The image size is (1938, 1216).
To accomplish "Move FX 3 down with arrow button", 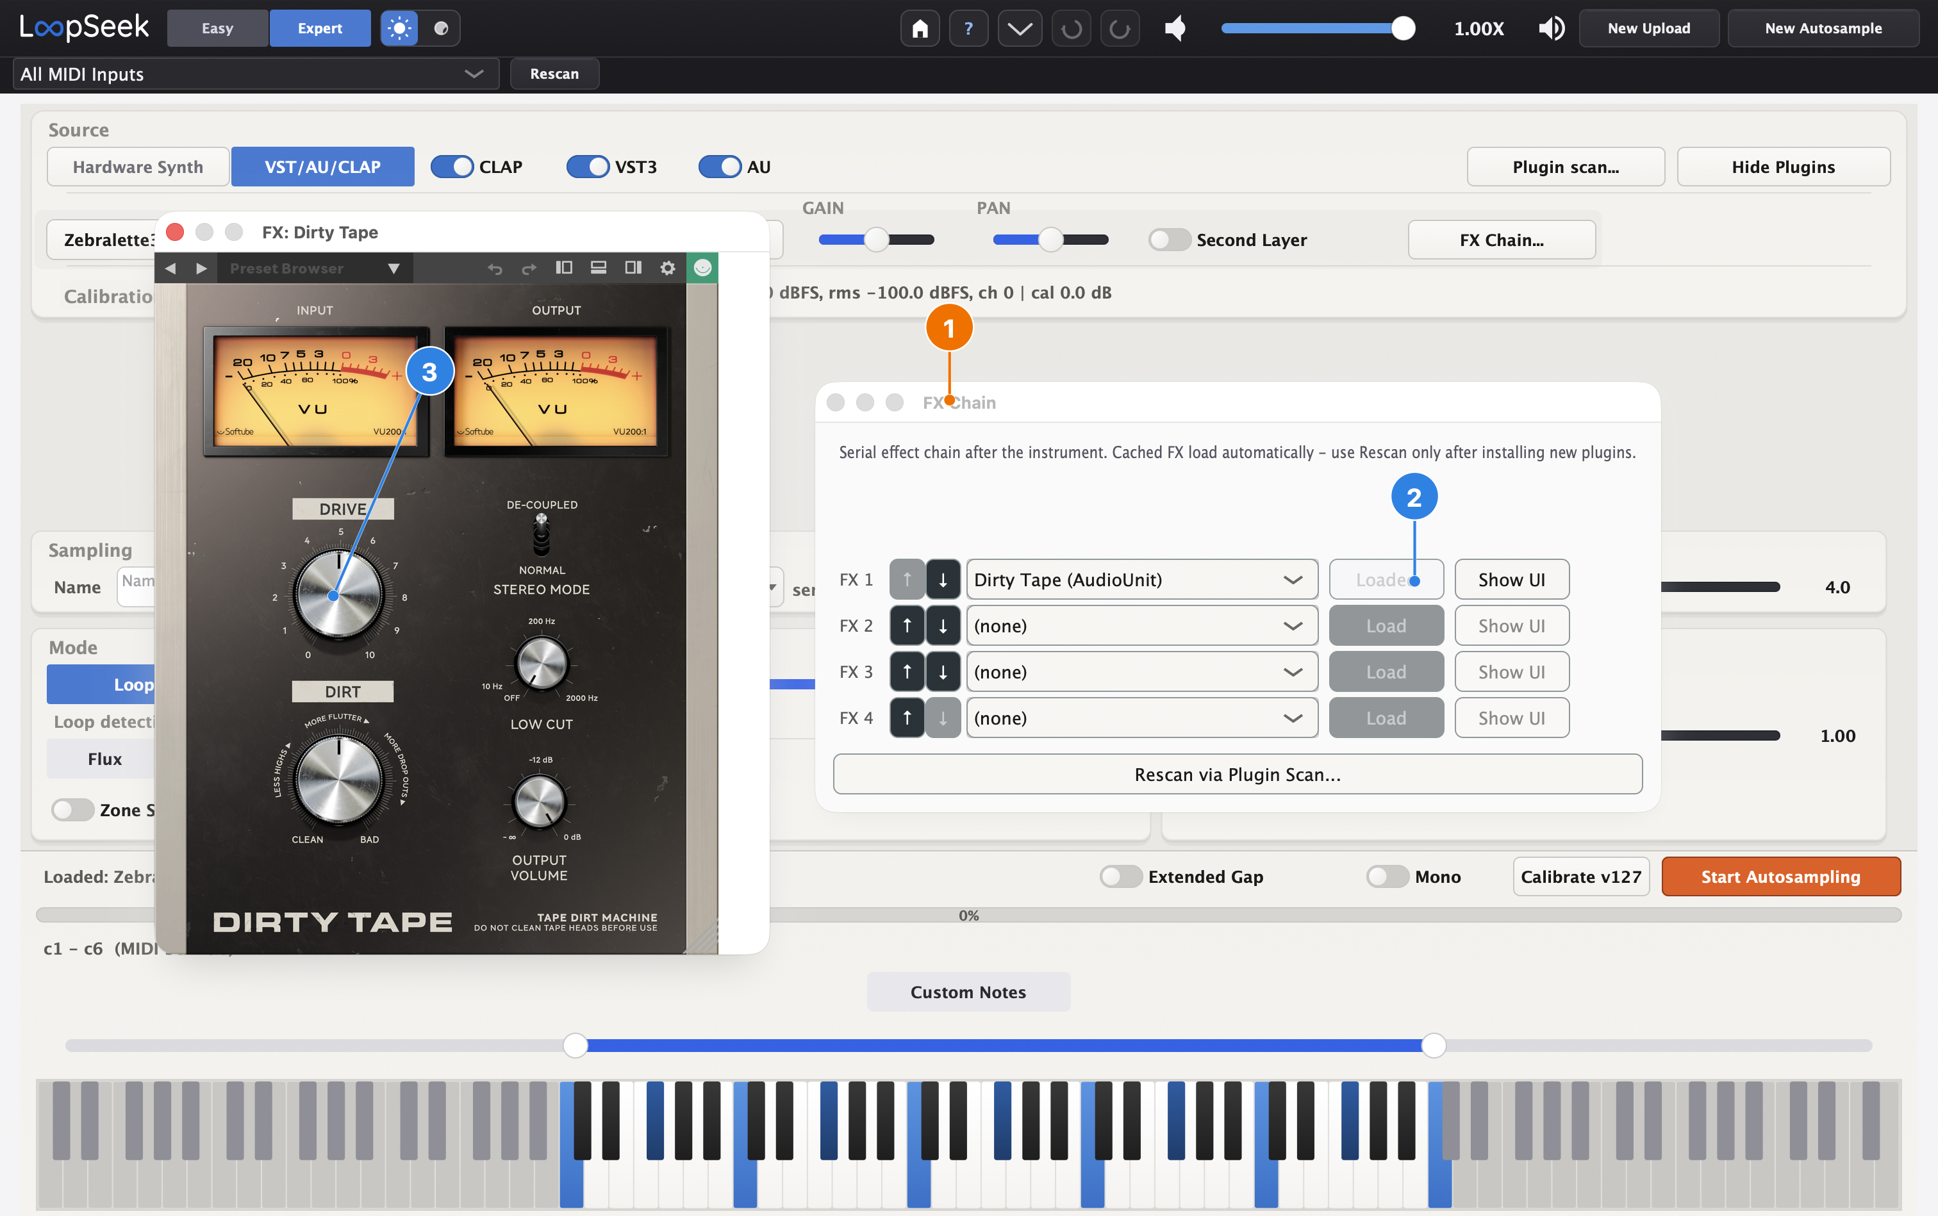I will coord(943,671).
